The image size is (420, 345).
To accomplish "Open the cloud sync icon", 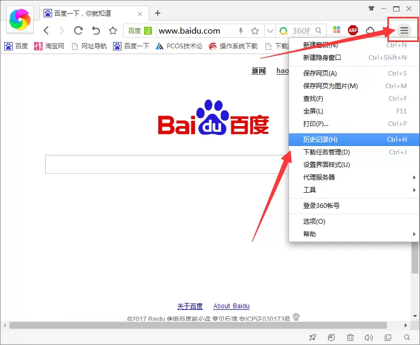I will tap(370, 30).
